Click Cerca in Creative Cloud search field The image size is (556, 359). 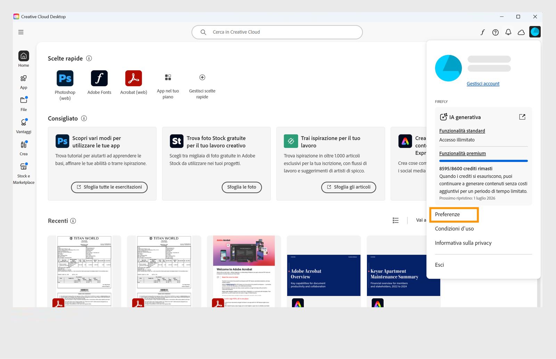click(277, 32)
